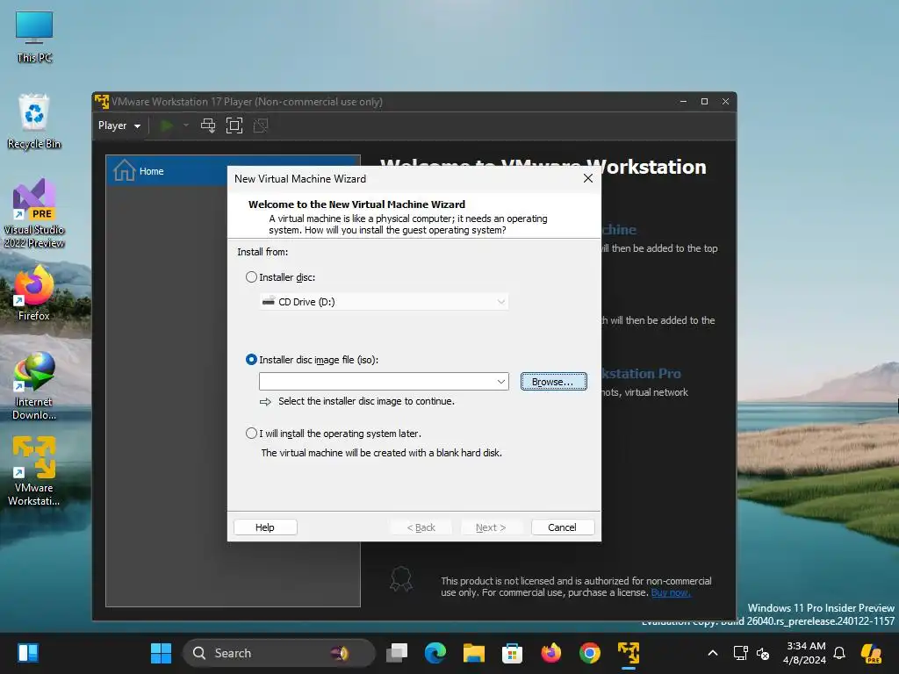
Task: Open the clock showing 3:34 AM
Action: [806, 653]
